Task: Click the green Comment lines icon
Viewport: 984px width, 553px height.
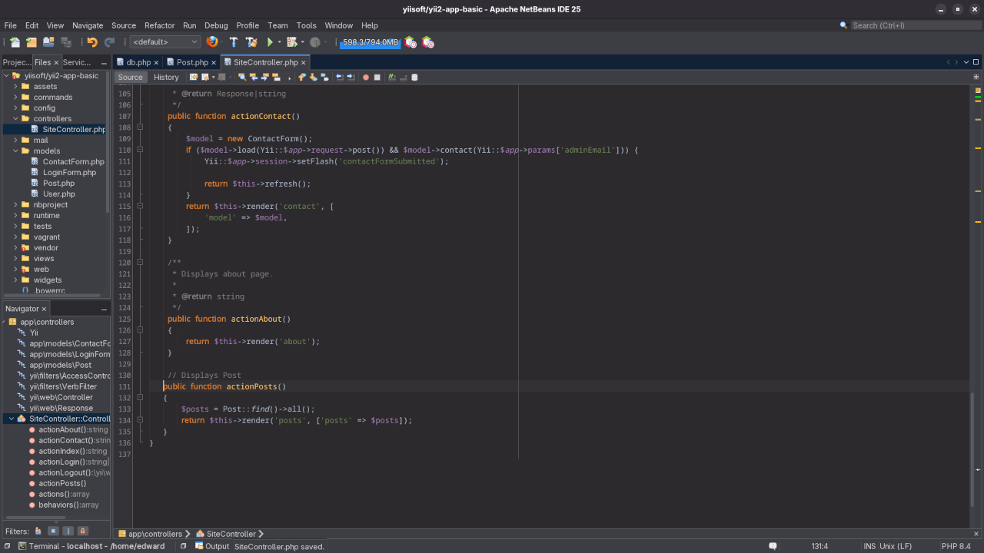Action: 391,77
